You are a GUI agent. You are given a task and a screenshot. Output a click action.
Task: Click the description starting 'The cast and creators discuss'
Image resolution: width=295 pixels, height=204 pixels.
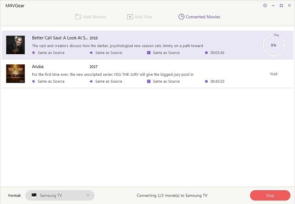point(118,46)
